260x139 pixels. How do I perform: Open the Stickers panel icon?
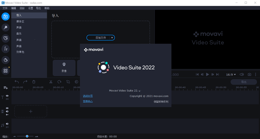tap(5, 60)
